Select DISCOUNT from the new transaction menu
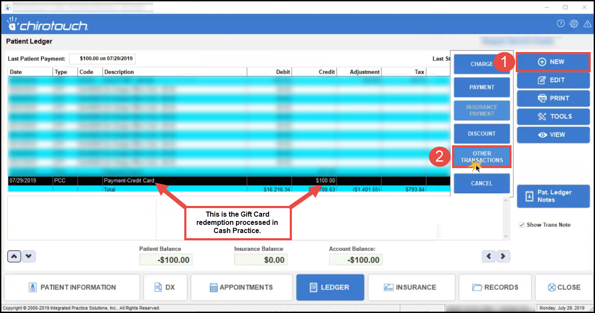This screenshot has width=595, height=313. (x=482, y=134)
